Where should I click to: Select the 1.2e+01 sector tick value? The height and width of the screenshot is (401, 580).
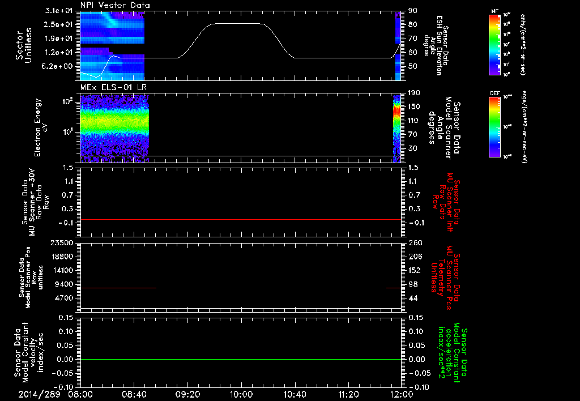(x=58, y=53)
